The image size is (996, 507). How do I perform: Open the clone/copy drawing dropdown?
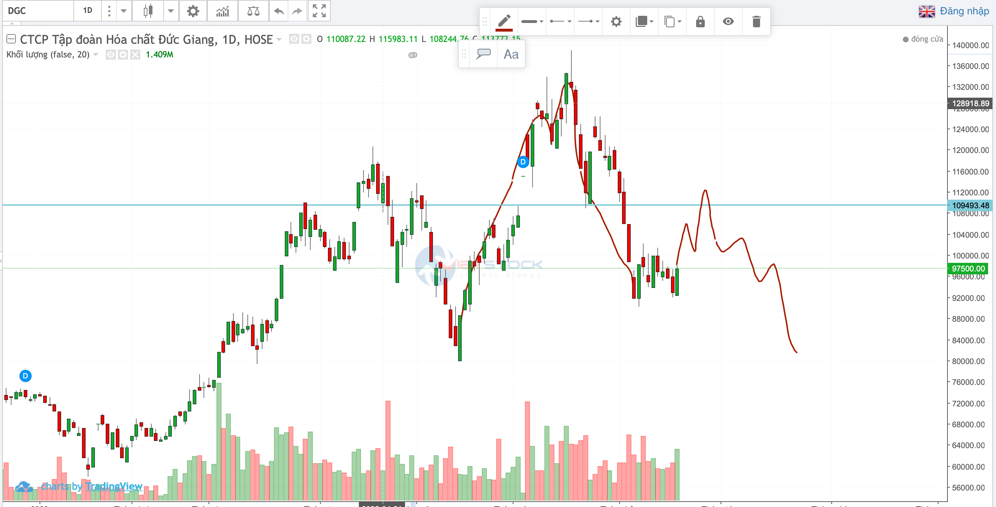pyautogui.click(x=672, y=22)
